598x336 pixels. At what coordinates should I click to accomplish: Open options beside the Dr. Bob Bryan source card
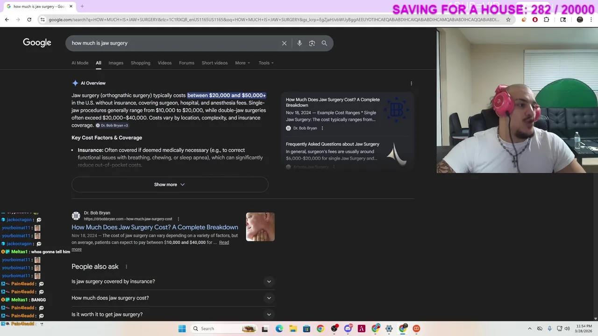pyautogui.click(x=322, y=128)
